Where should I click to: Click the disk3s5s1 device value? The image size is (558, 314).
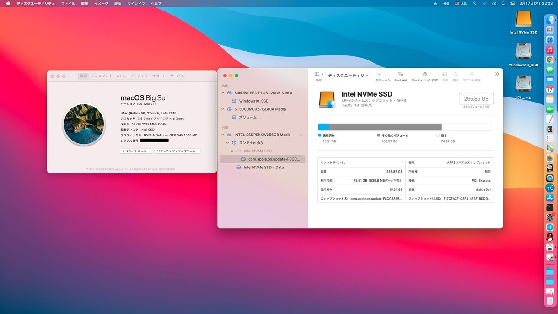483,189
